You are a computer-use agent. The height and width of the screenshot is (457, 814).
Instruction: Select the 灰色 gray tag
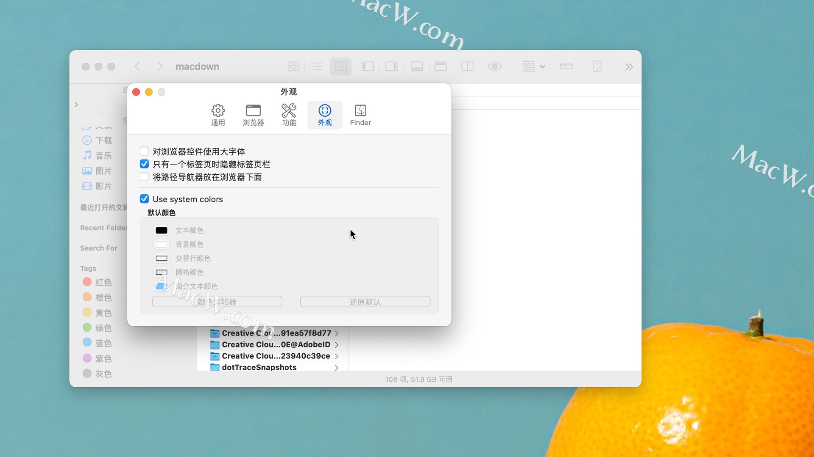(98, 374)
